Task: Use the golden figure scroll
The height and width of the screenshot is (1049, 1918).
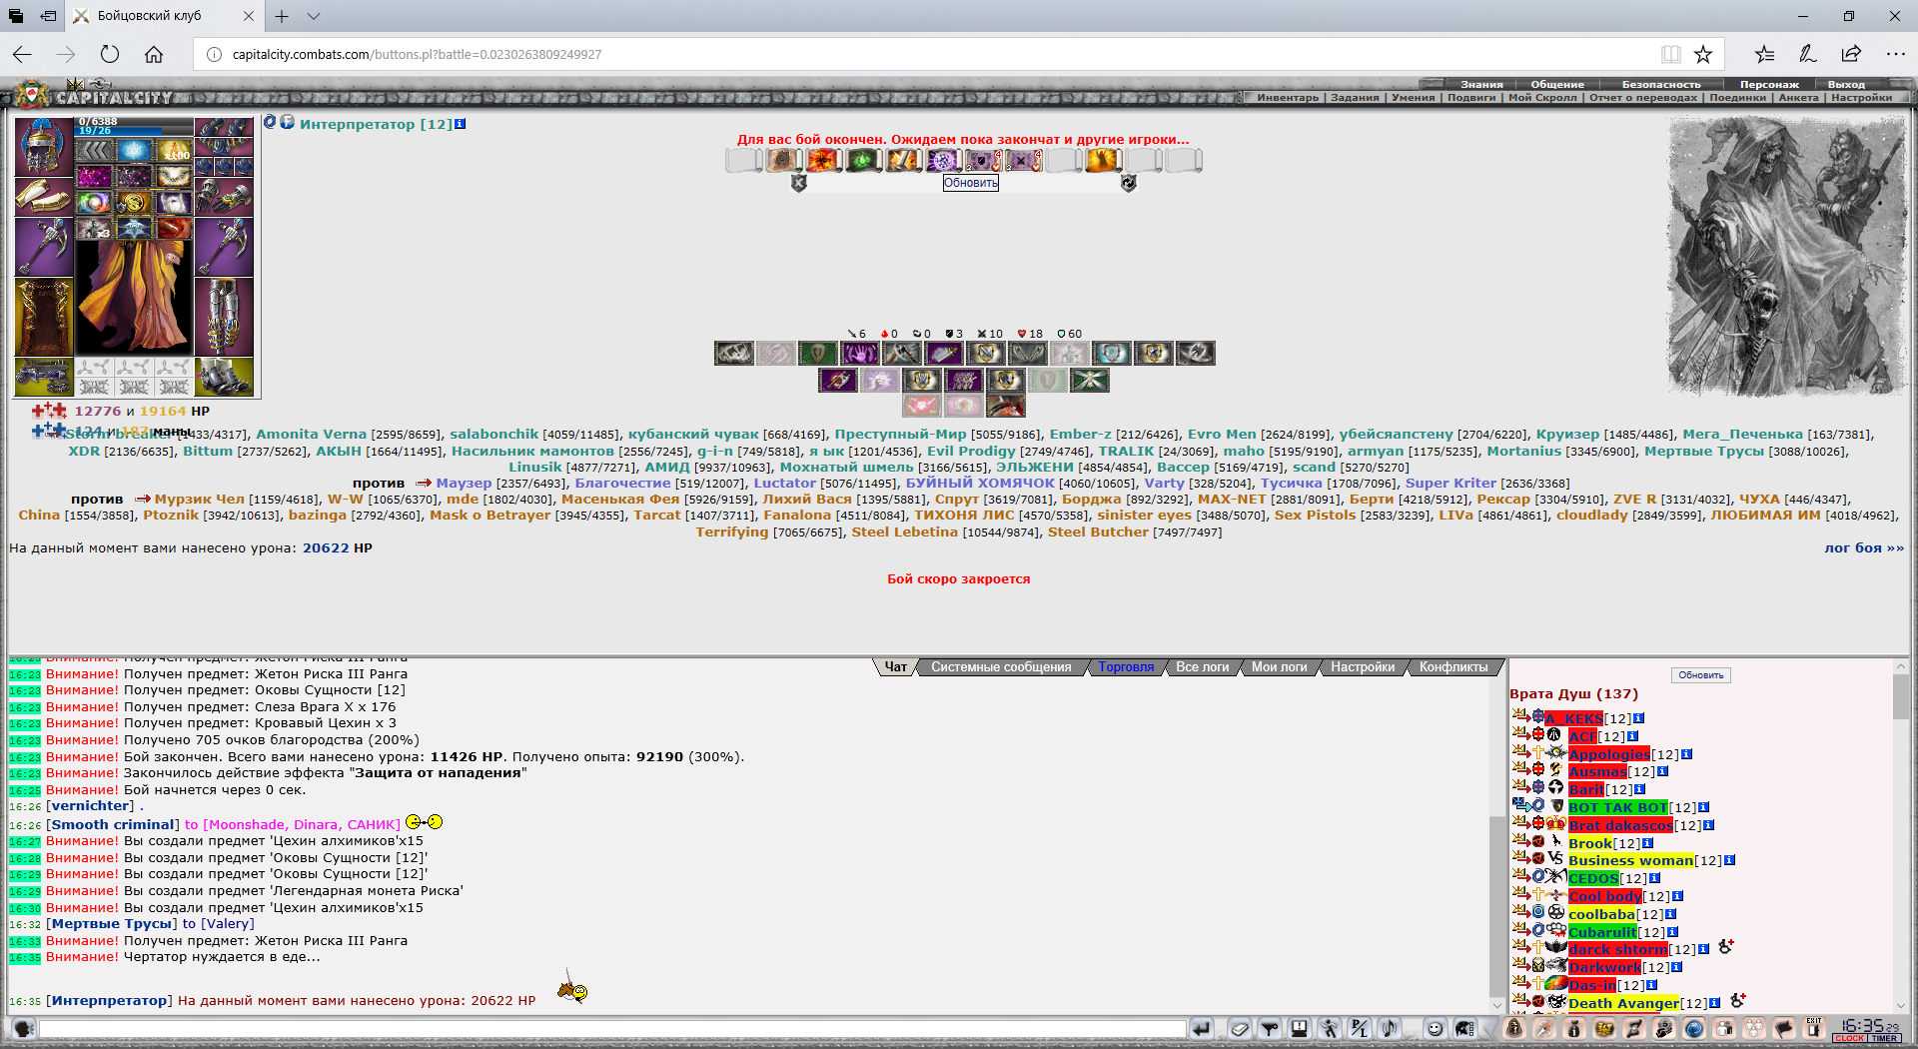Action: click(1104, 160)
